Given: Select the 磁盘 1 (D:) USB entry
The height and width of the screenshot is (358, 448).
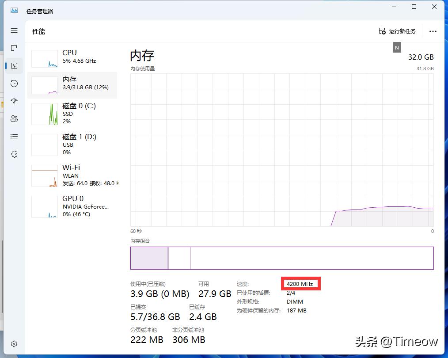Looking at the screenshot, I should point(73,145).
